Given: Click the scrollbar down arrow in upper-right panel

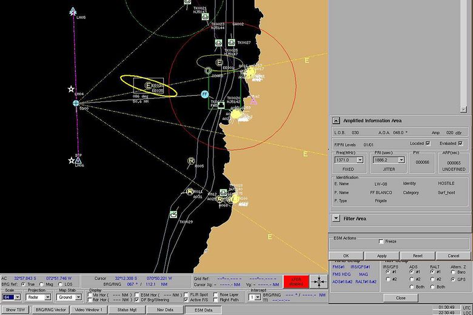Looking at the screenshot, I should [464, 109].
